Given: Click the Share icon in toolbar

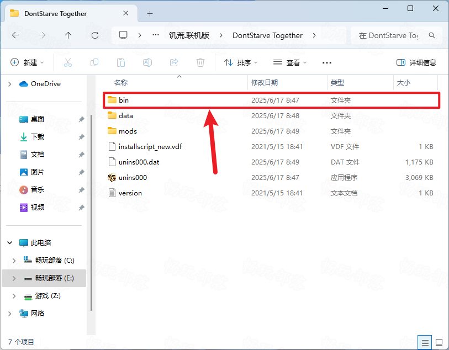Looking at the screenshot, I should (x=174, y=62).
